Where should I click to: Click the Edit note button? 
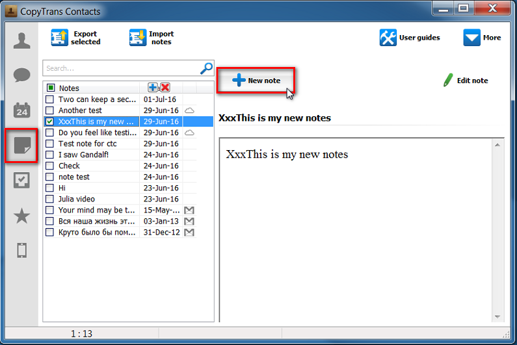(x=466, y=81)
